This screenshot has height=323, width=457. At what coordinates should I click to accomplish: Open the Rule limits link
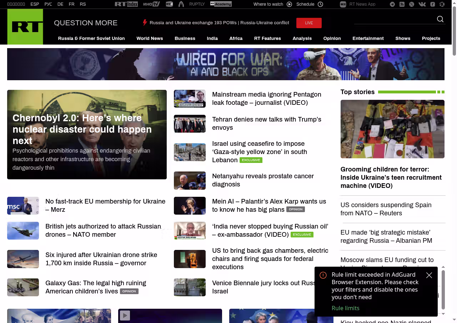tap(345, 308)
